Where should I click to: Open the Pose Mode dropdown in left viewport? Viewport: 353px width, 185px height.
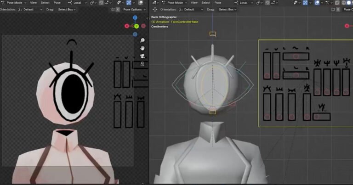tap(14, 3)
